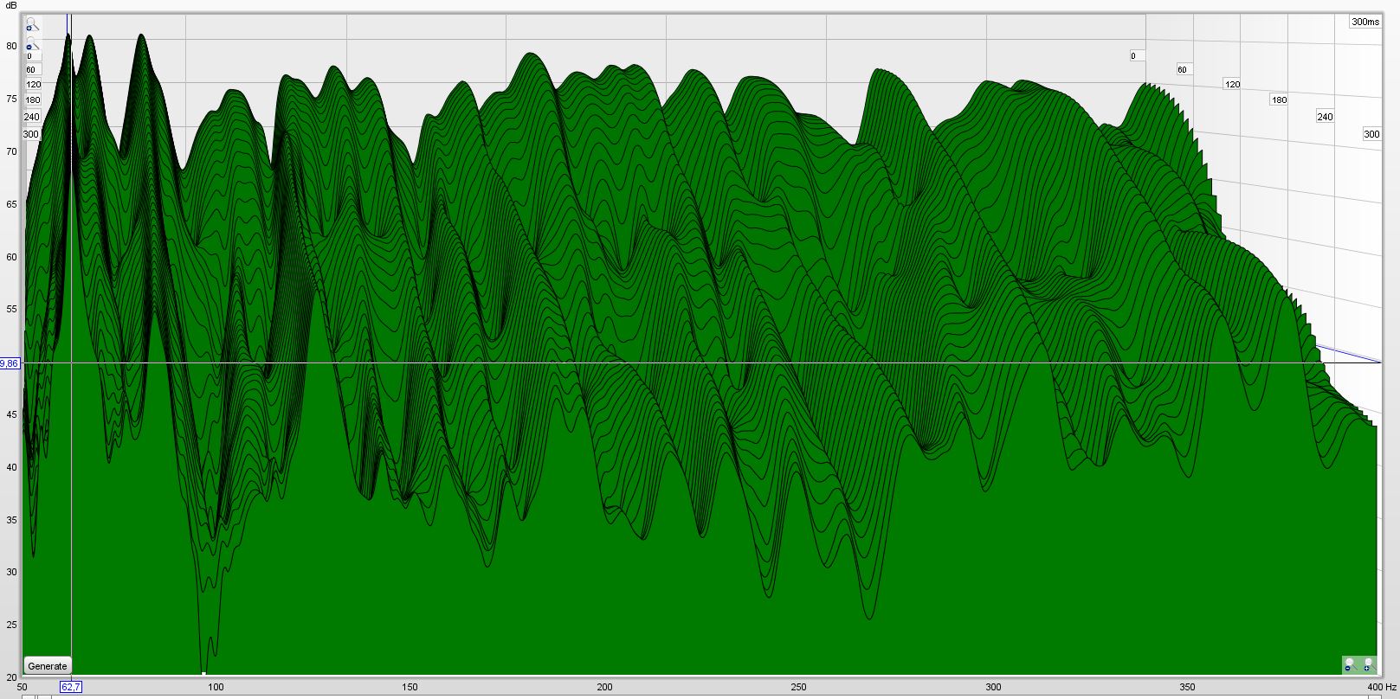Click the 80 dB axis label

pos(11,46)
